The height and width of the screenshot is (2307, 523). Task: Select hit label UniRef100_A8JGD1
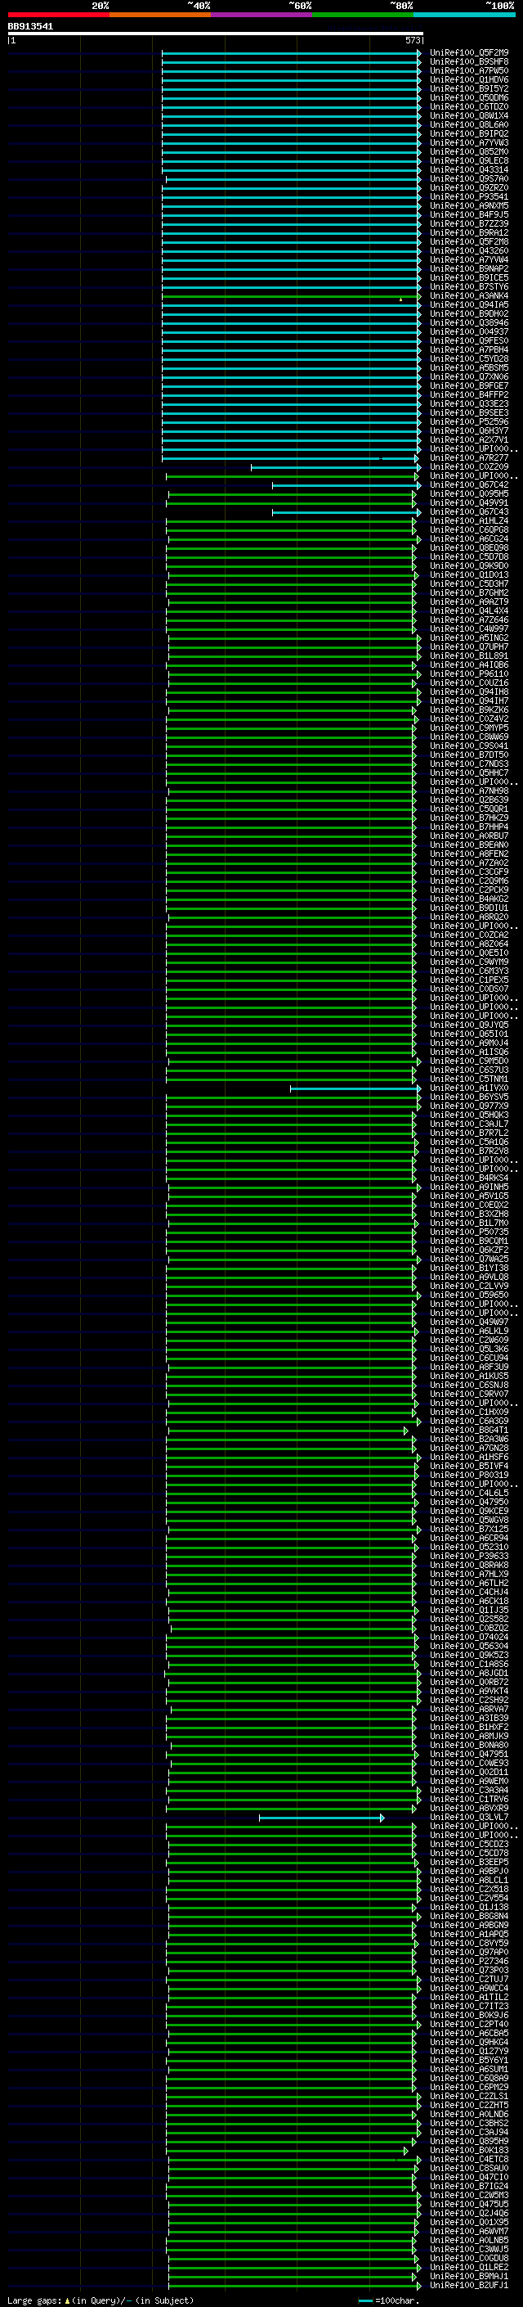pos(468,1674)
